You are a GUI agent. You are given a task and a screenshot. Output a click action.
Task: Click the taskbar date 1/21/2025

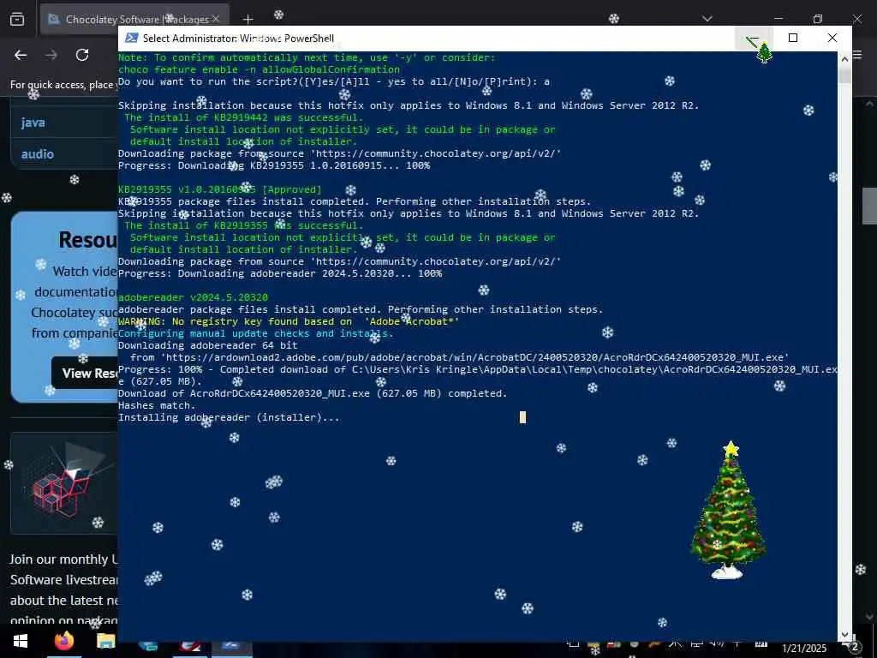(x=803, y=649)
